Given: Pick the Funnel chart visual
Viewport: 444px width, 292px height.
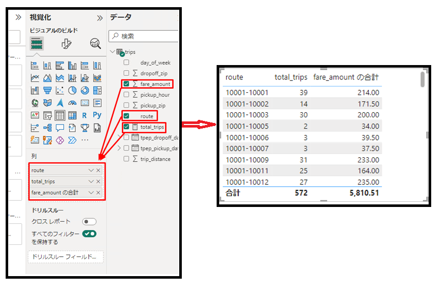Looking at the screenshot, I should click(48, 90).
